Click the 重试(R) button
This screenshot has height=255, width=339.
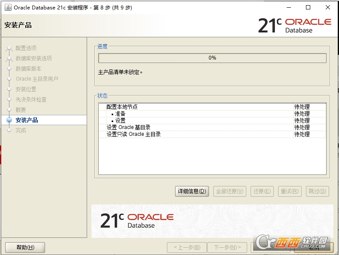point(290,191)
